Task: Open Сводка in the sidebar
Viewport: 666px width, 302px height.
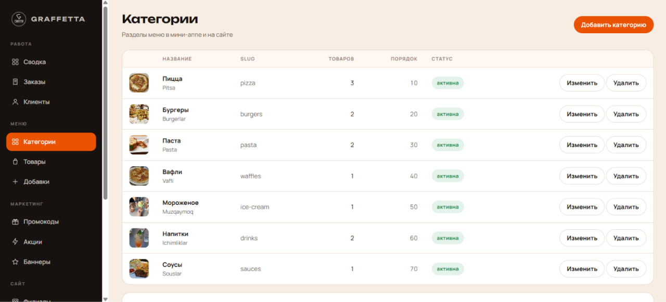Action: (51, 62)
